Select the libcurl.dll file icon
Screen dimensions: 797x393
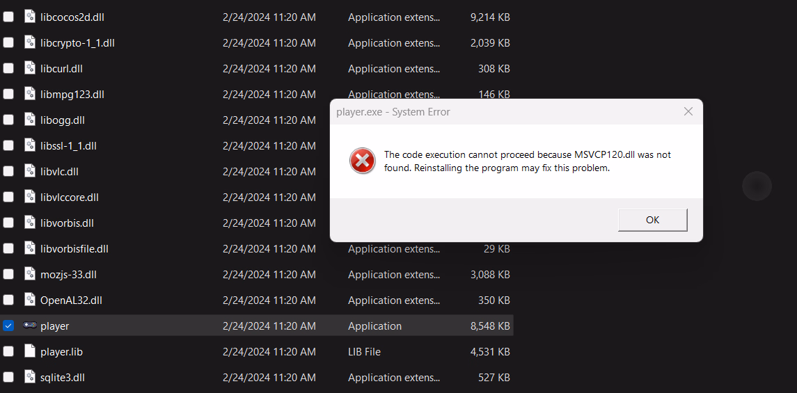pos(29,68)
